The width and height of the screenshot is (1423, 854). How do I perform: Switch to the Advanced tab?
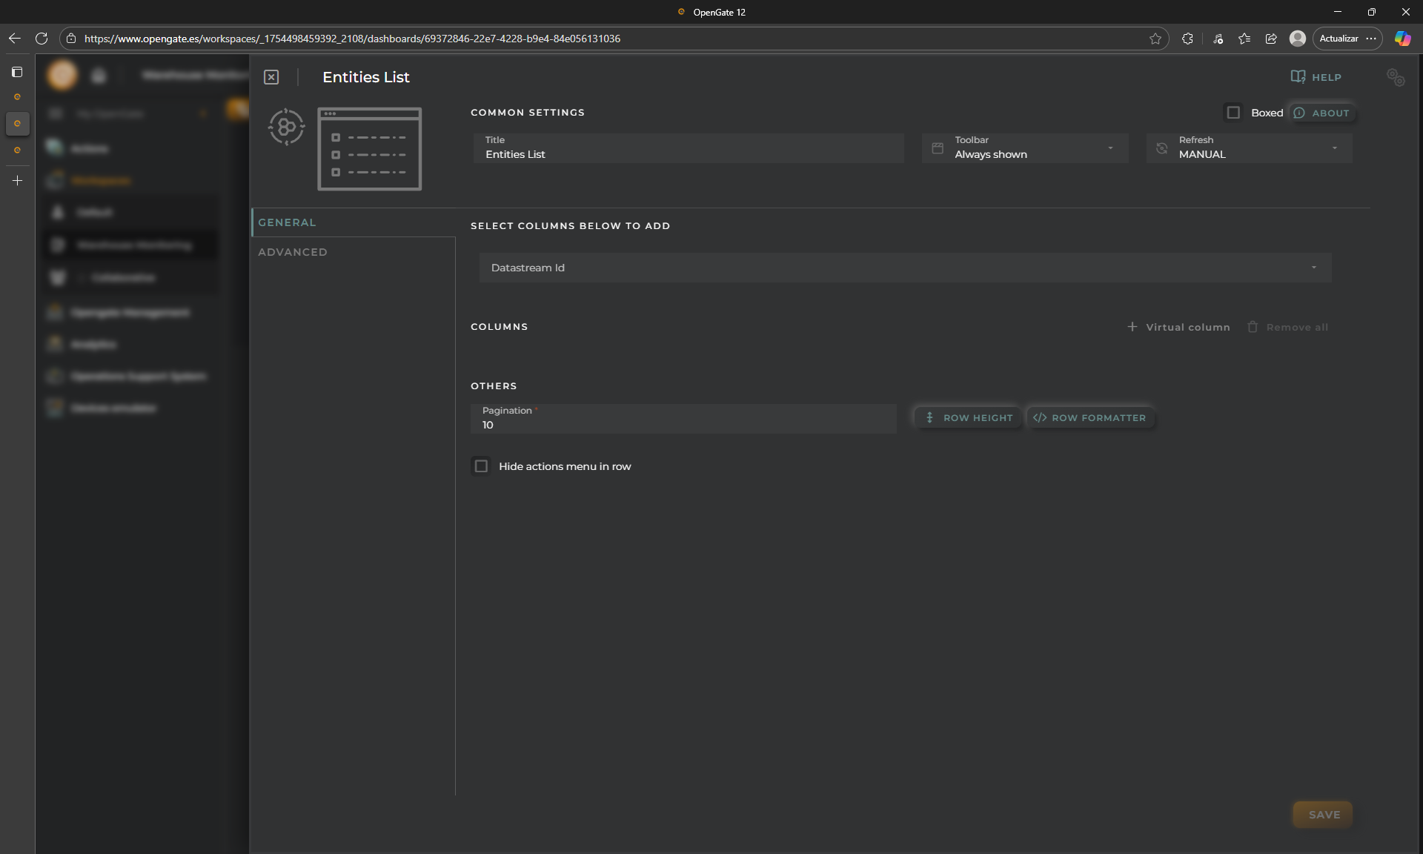(293, 252)
